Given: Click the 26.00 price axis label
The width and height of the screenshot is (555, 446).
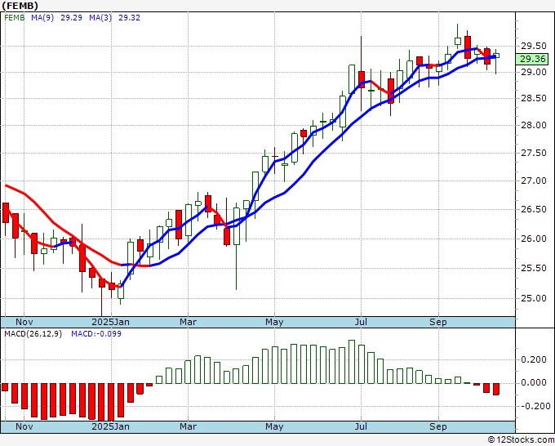Looking at the screenshot, I should [x=533, y=239].
